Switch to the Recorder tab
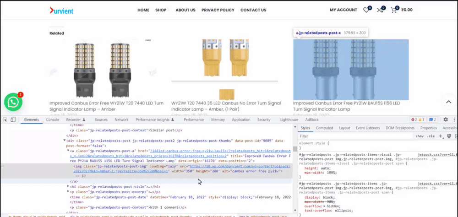The height and width of the screenshot is (217, 458). tap(76, 120)
